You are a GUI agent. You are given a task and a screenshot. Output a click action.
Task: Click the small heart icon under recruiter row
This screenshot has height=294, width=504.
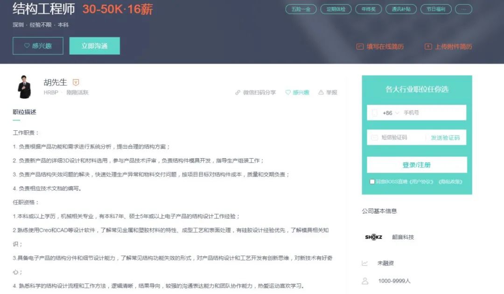coord(288,93)
